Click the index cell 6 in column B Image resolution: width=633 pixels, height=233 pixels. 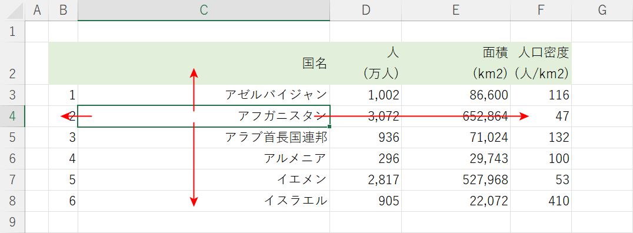point(64,201)
